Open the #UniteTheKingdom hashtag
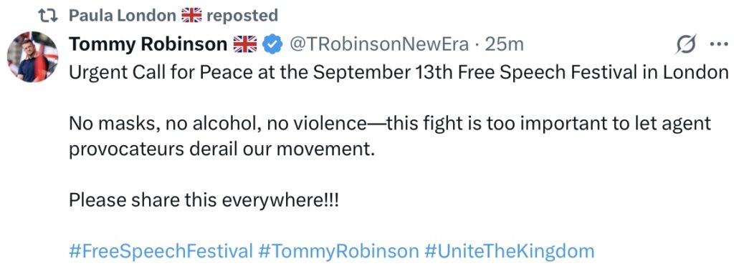 click(510, 251)
